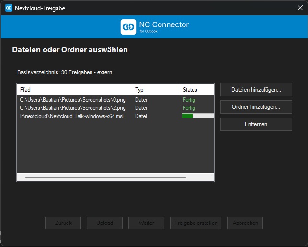Click the NC Connector logo in header

pyautogui.click(x=129, y=27)
